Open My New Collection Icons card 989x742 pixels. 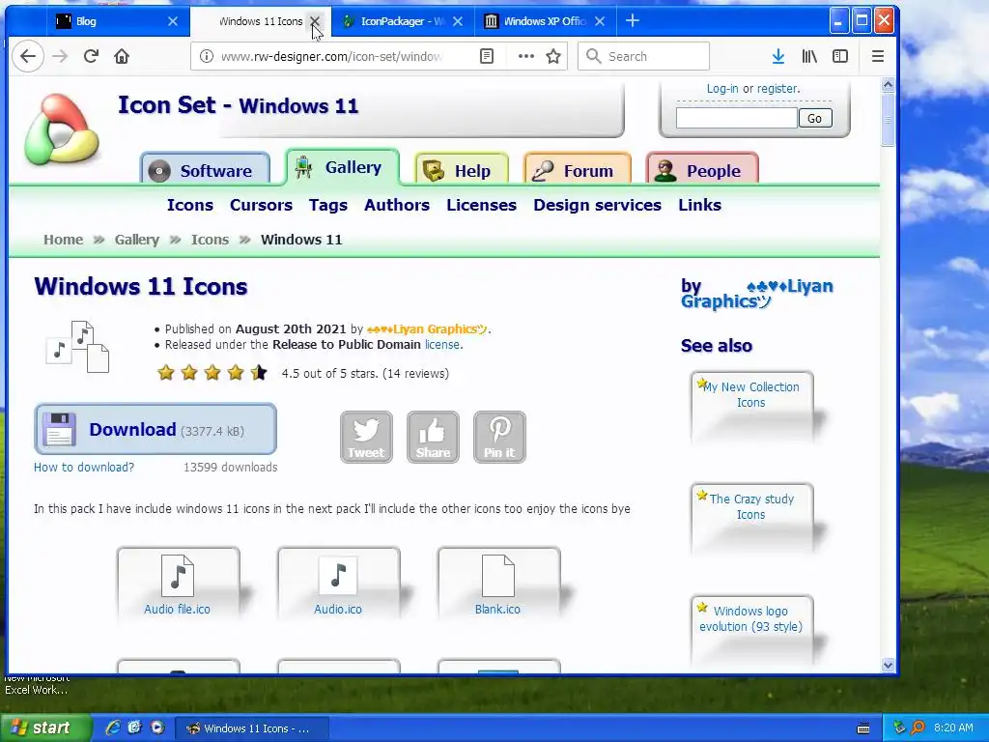pos(751,407)
